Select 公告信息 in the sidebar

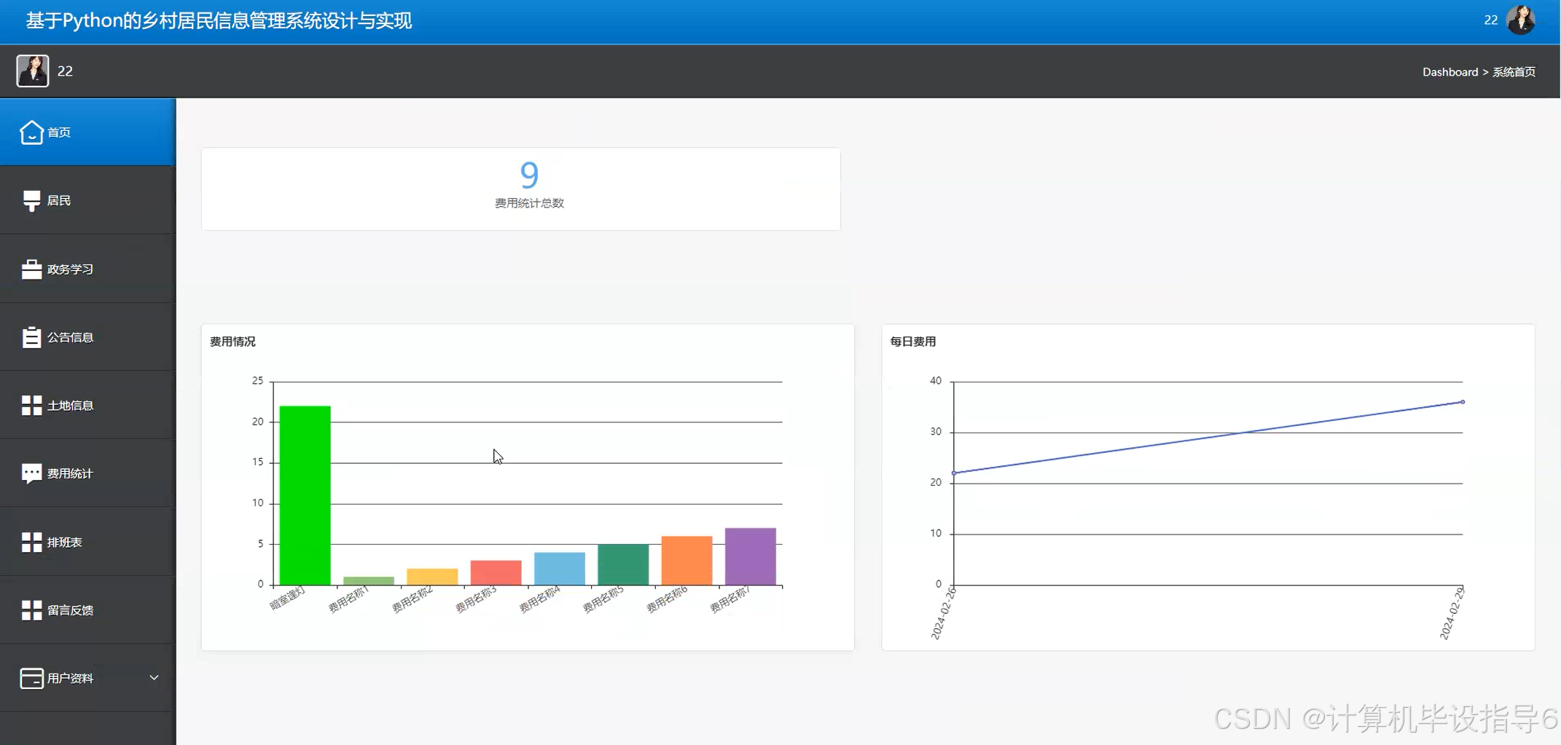click(x=87, y=337)
